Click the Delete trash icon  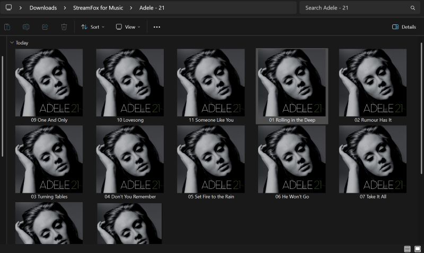(x=64, y=27)
